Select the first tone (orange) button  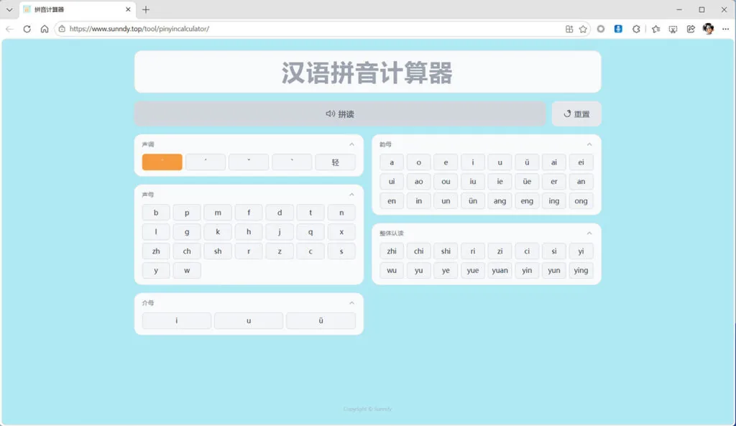(x=162, y=162)
